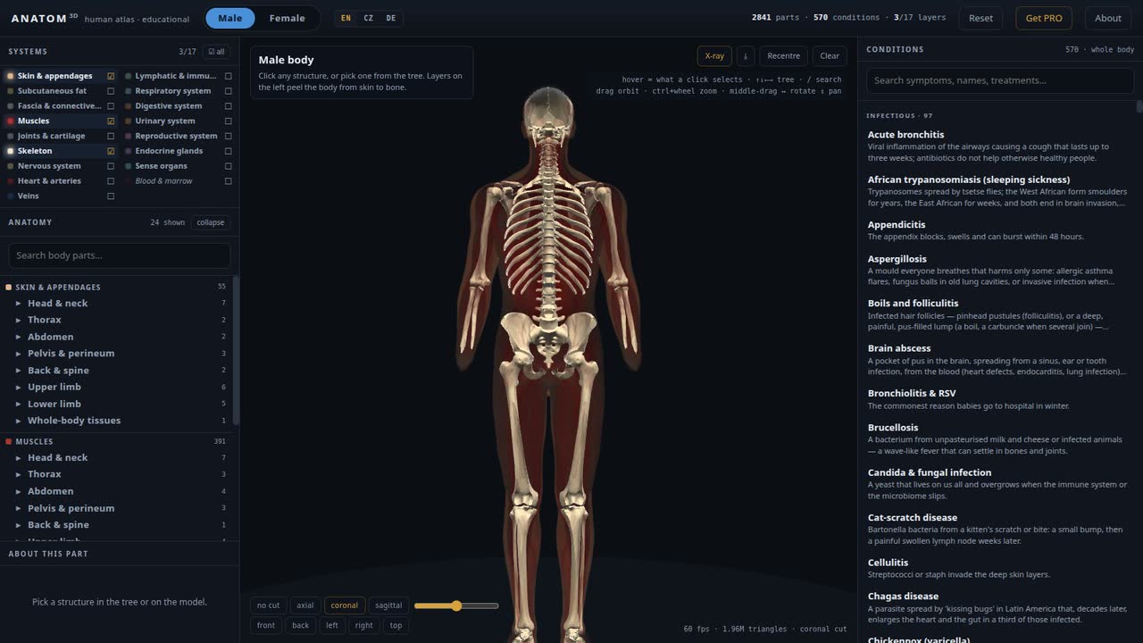Image resolution: width=1143 pixels, height=643 pixels.
Task: Enable the Nervous system checkbox
Action: [111, 166]
